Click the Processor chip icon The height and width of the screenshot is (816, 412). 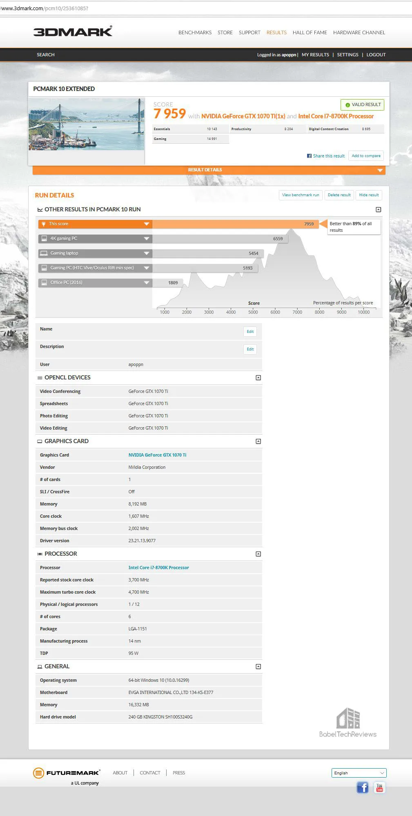click(x=40, y=554)
